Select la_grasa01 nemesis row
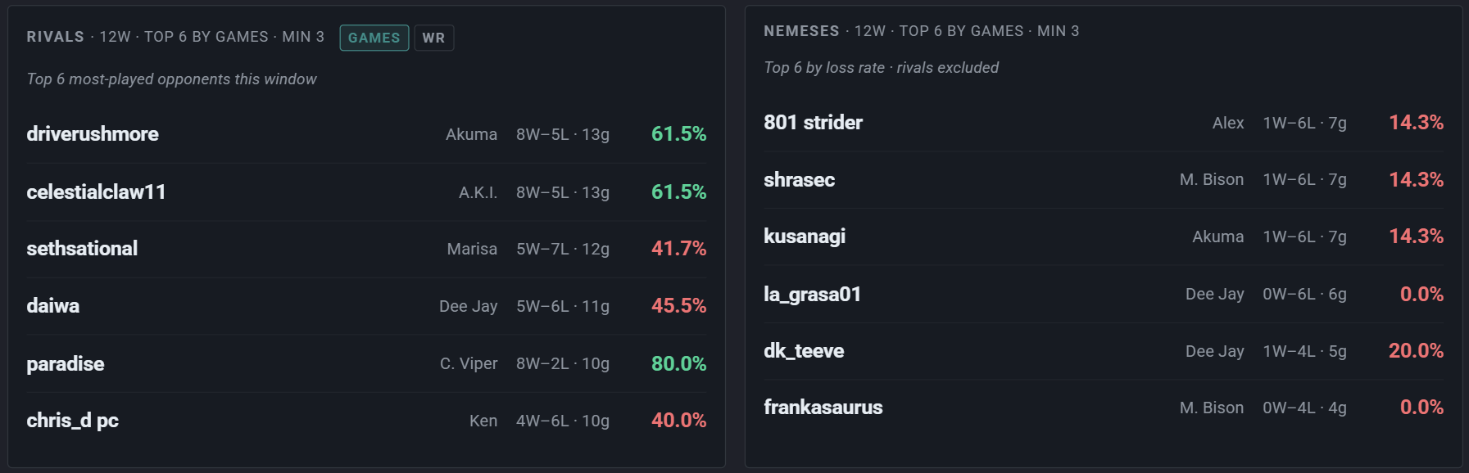The width and height of the screenshot is (1469, 473). 1104,294
